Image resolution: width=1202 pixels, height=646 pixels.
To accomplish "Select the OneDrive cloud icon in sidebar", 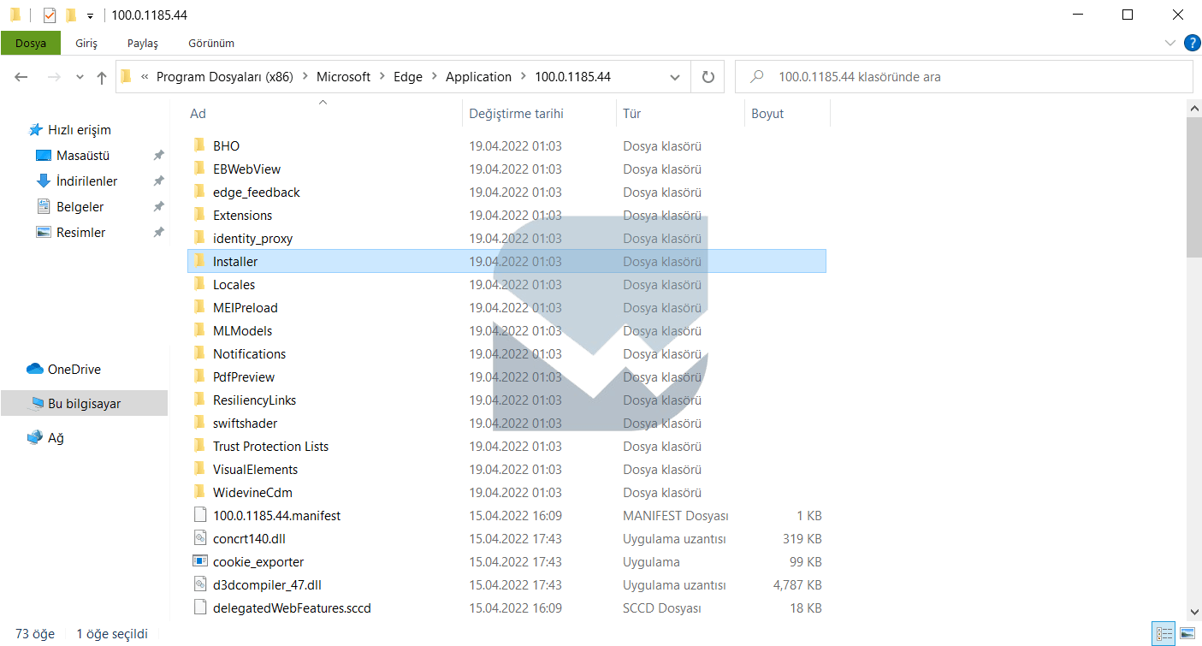I will coord(35,370).
